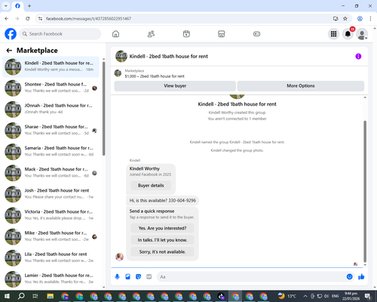Go back with the browser back arrow
Image resolution: width=377 pixels, height=302 pixels.
[7, 19]
